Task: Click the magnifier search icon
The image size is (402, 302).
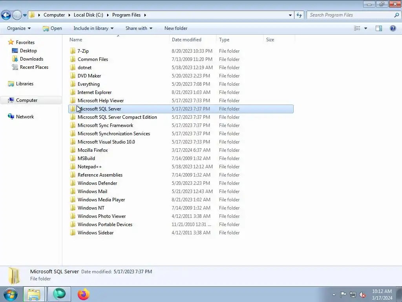Action: click(397, 15)
